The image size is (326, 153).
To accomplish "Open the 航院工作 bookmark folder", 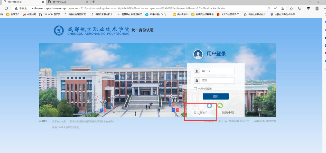I will pyautogui.click(x=13, y=14).
